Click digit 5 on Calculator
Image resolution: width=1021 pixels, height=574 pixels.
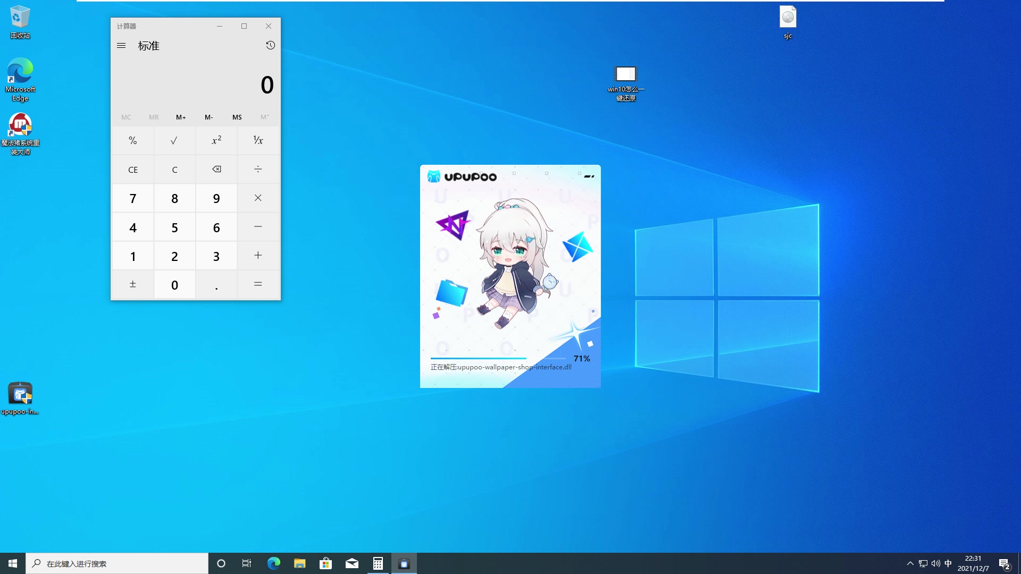click(x=174, y=227)
